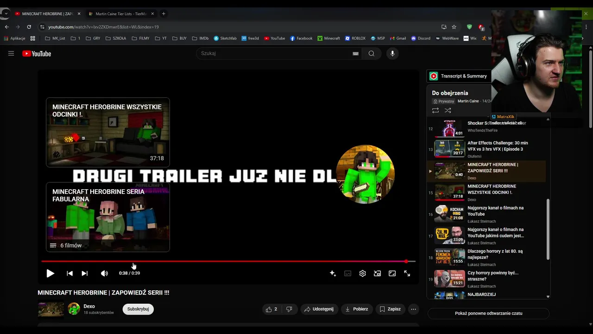This screenshot has width=593, height=334.
Task: Share the video via Udostępnij
Action: [319, 309]
